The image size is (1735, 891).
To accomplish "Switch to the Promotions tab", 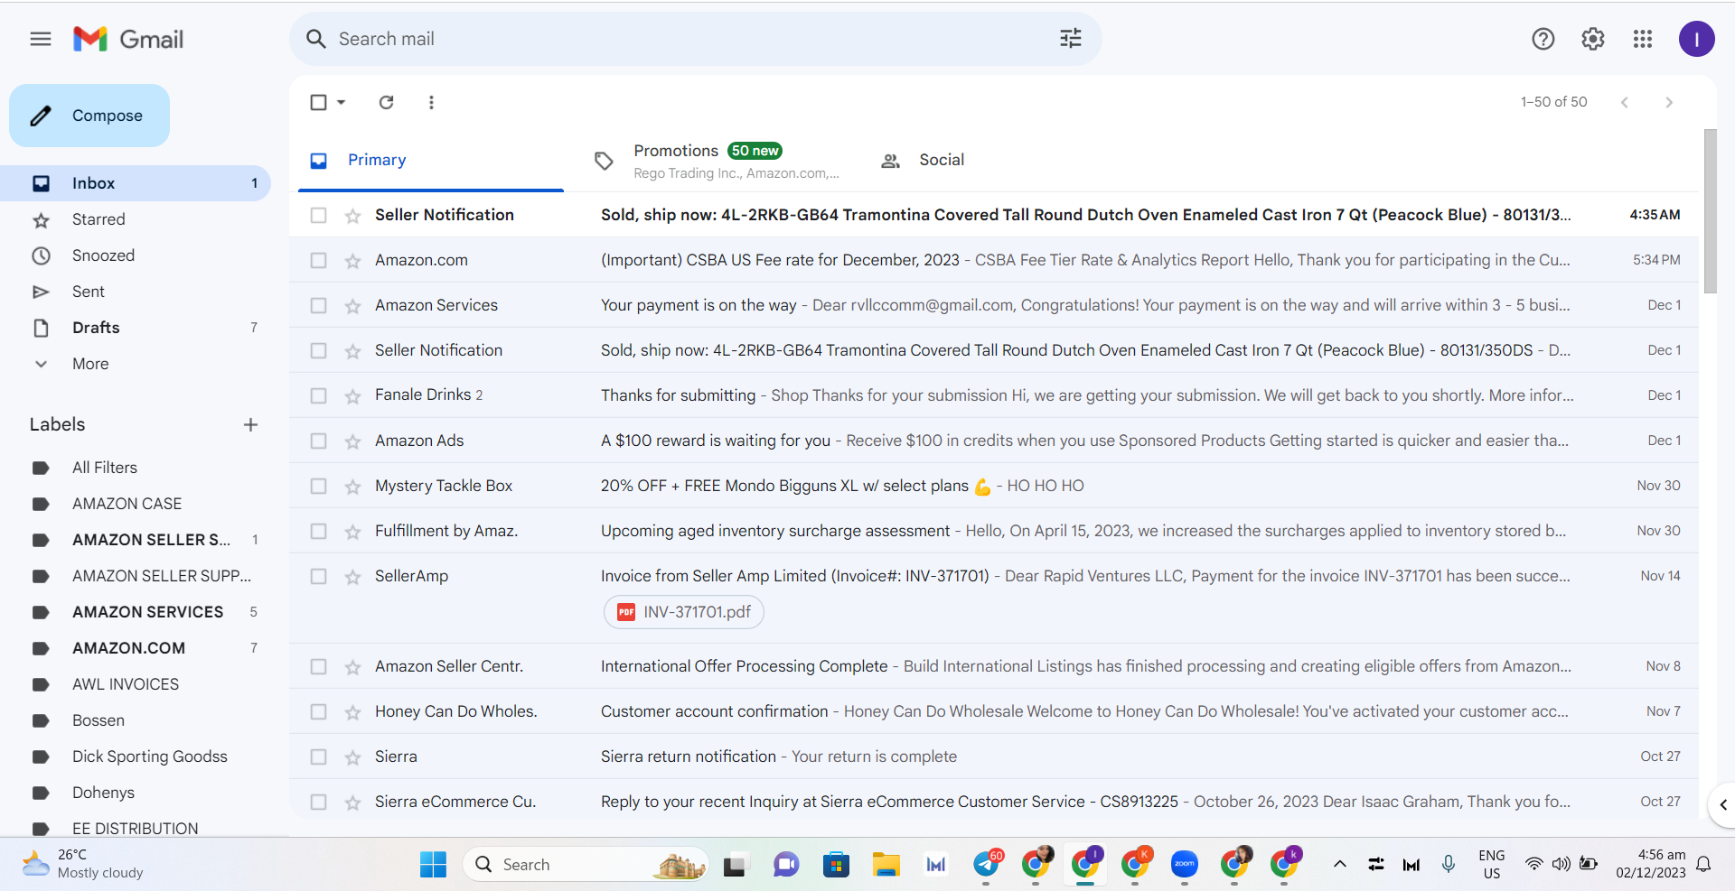I will click(717, 160).
